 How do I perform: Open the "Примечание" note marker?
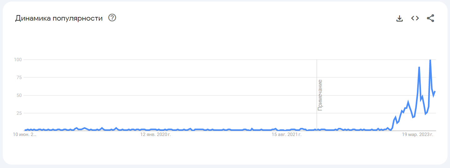pos(320,95)
